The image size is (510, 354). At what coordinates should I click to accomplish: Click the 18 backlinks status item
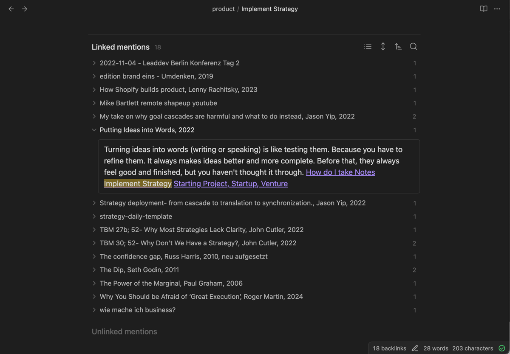point(389,348)
